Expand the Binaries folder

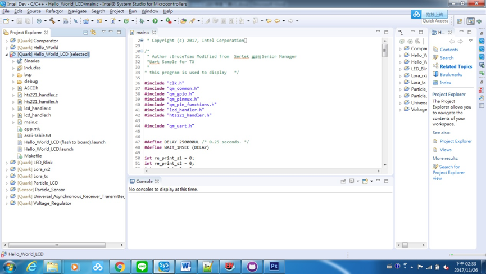pos(13,61)
